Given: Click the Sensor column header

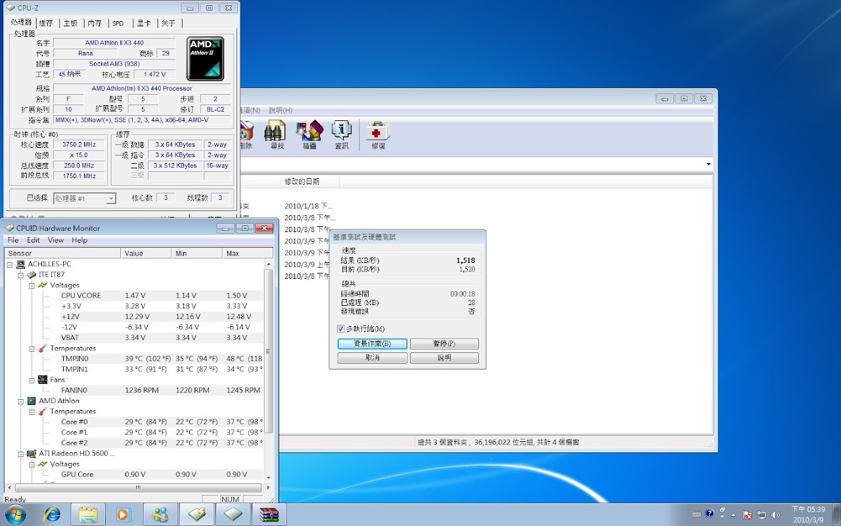Looking at the screenshot, I should [62, 253].
